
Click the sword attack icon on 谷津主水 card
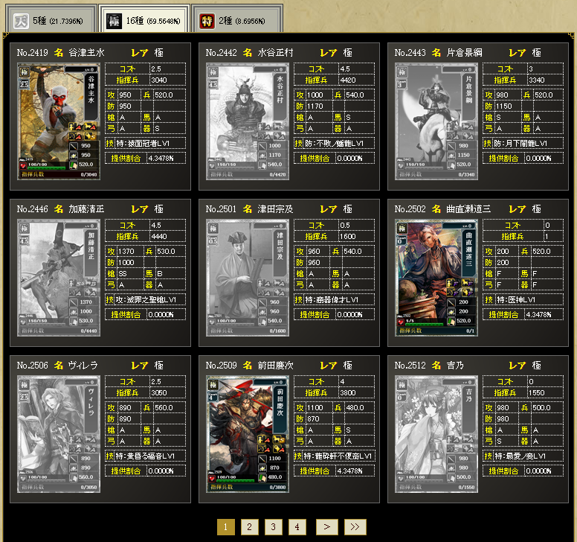(x=74, y=146)
